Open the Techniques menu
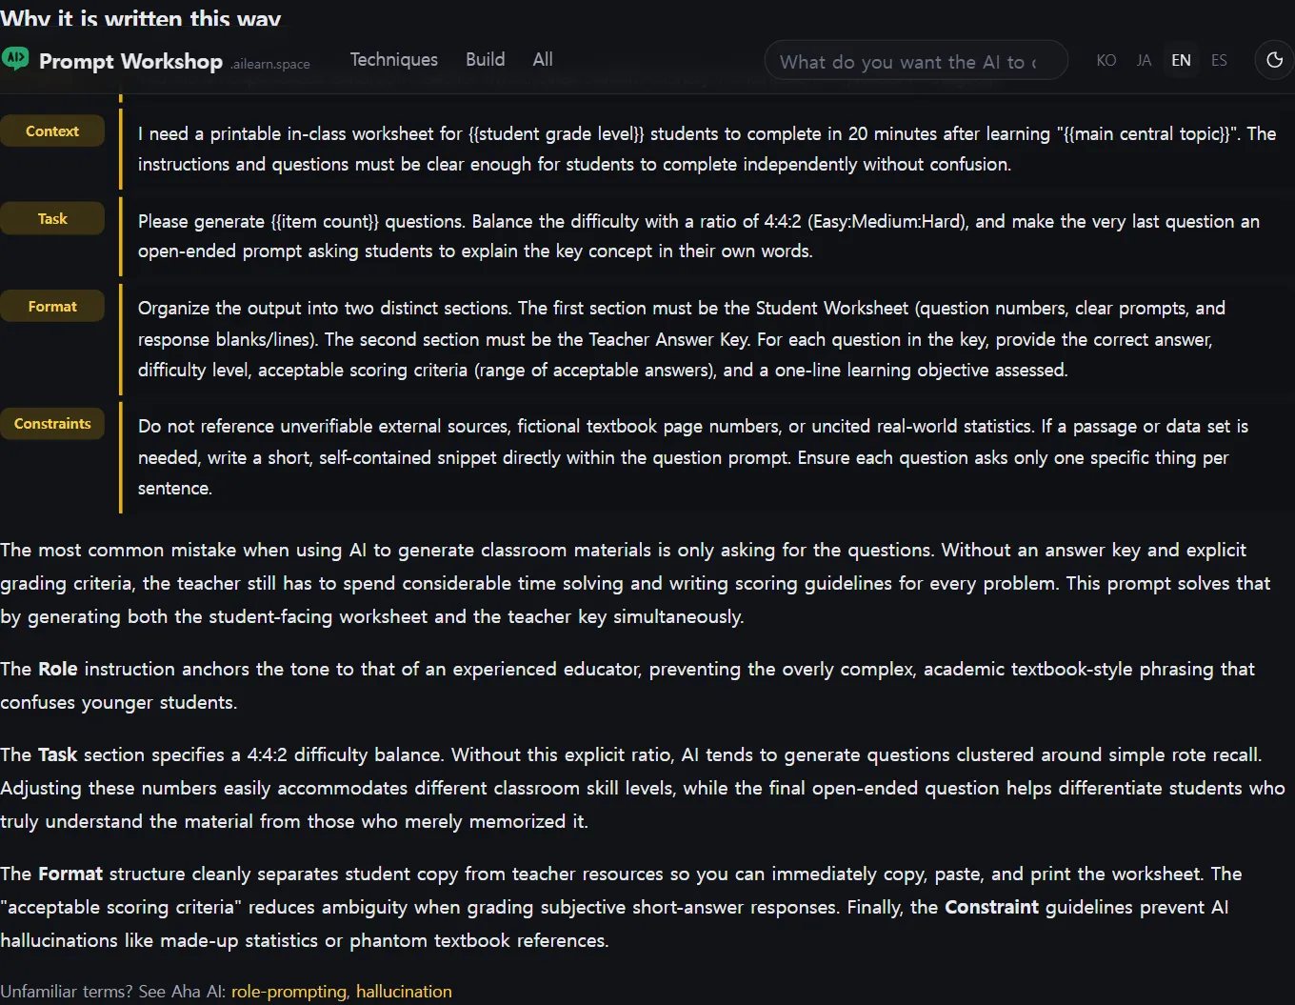The image size is (1295, 1005). tap(394, 59)
